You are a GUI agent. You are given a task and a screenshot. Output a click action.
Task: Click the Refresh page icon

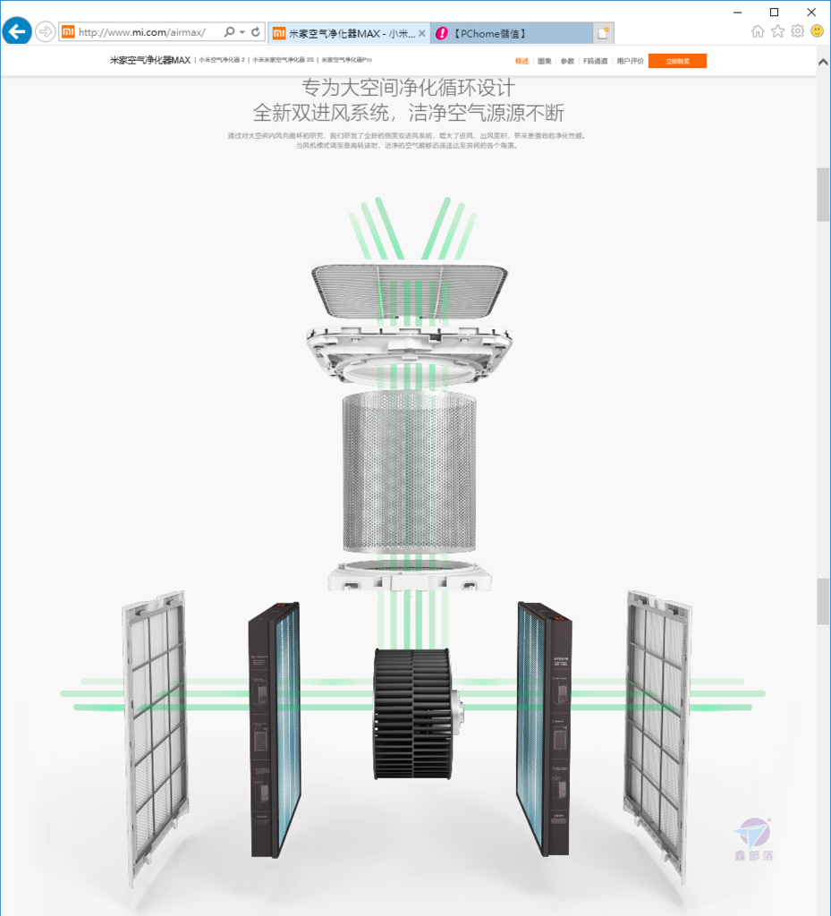(x=256, y=31)
